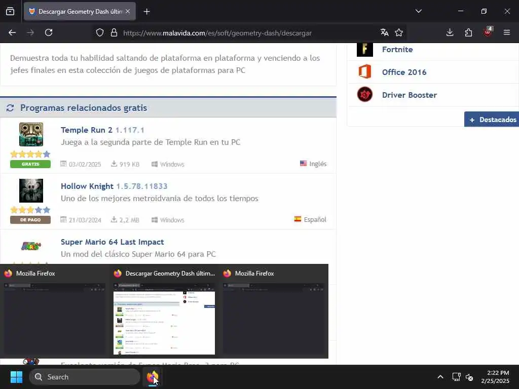
Task: Open the uBlock Origin extension icon
Action: coord(488,32)
